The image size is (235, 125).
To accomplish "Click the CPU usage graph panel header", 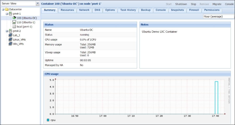I will click(137, 74).
